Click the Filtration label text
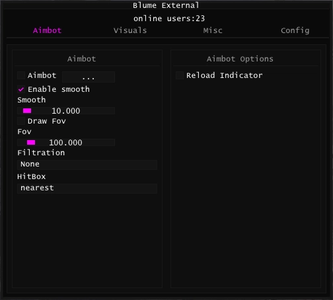 tap(41, 153)
